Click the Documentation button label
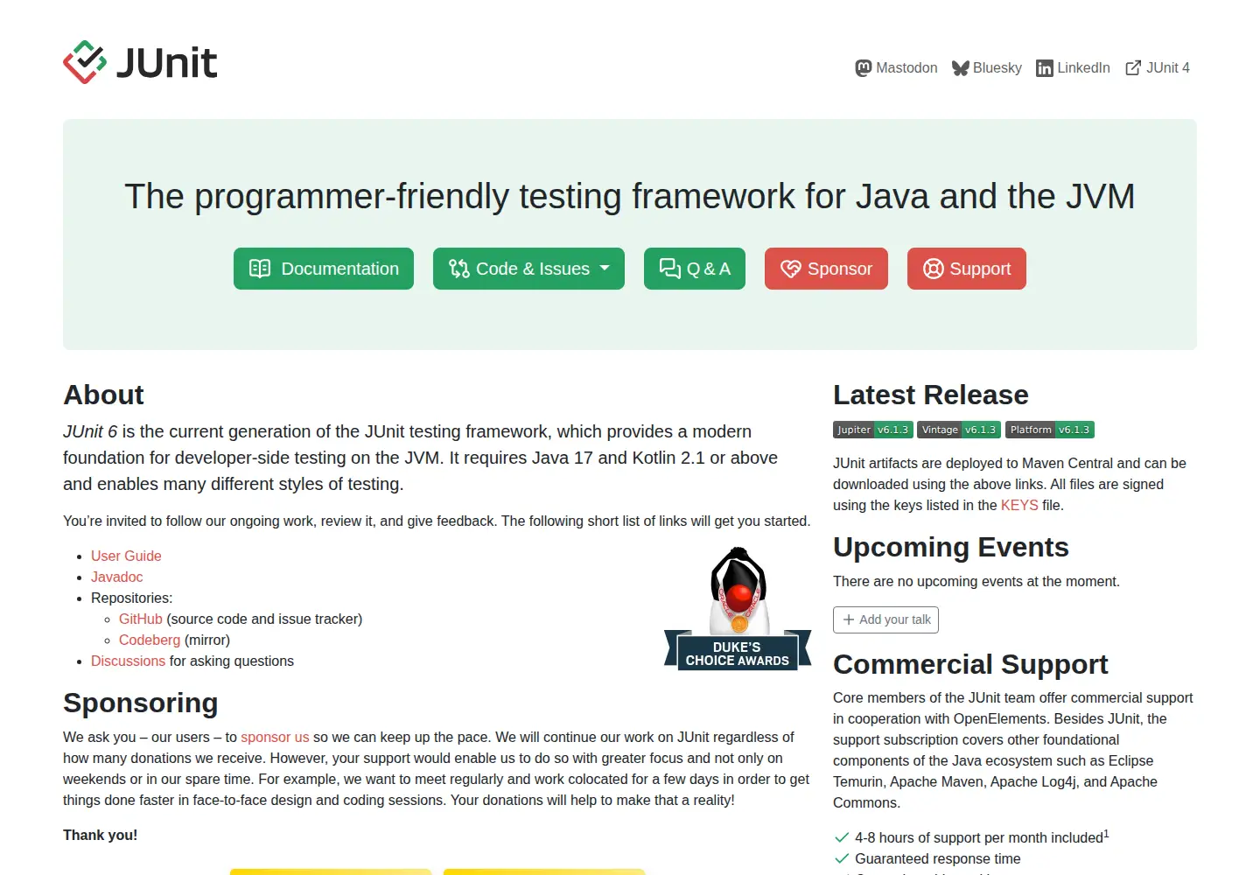1260x875 pixels. click(340, 269)
